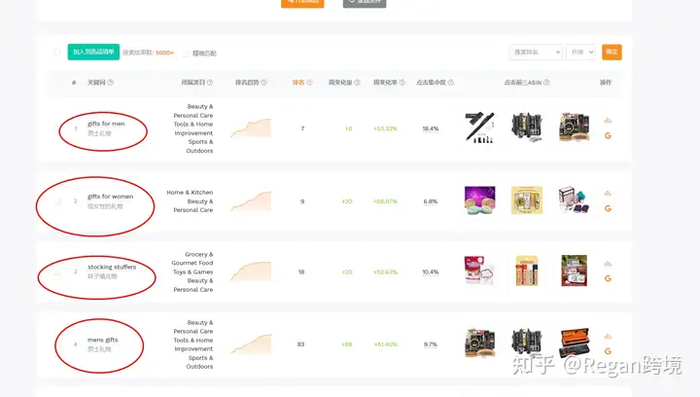700x397 pixels.
Task: Click Google G icon for gifts for women
Action: pos(608,208)
